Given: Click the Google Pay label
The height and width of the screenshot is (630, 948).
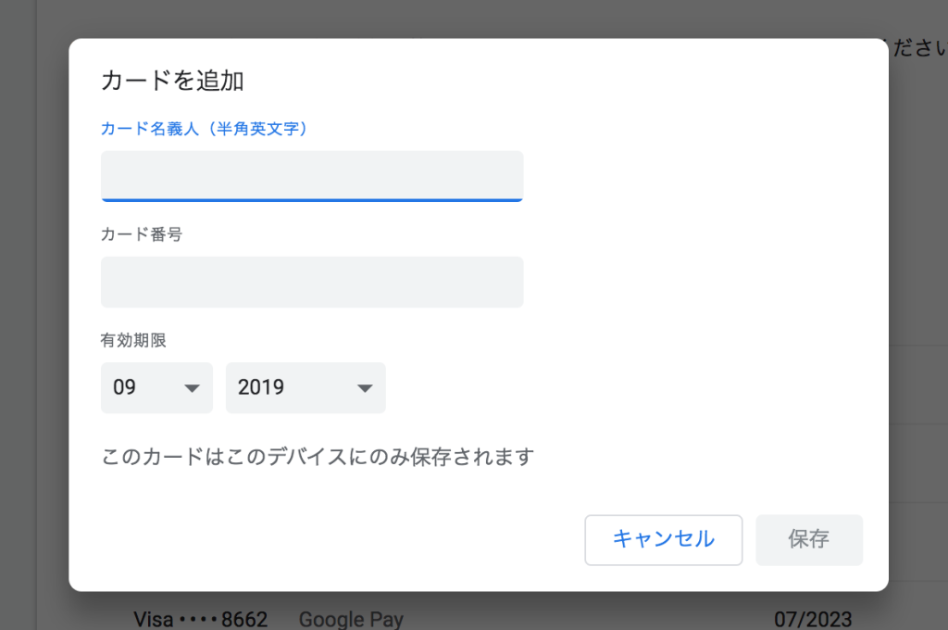Looking at the screenshot, I should pos(351,619).
